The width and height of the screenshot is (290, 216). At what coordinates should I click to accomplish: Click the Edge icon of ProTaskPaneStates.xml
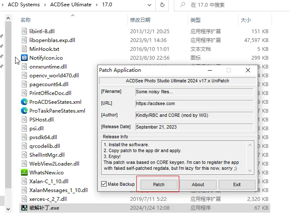(24, 111)
